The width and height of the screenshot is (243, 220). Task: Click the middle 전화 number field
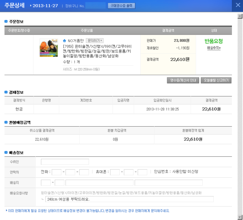click(x=70, y=172)
